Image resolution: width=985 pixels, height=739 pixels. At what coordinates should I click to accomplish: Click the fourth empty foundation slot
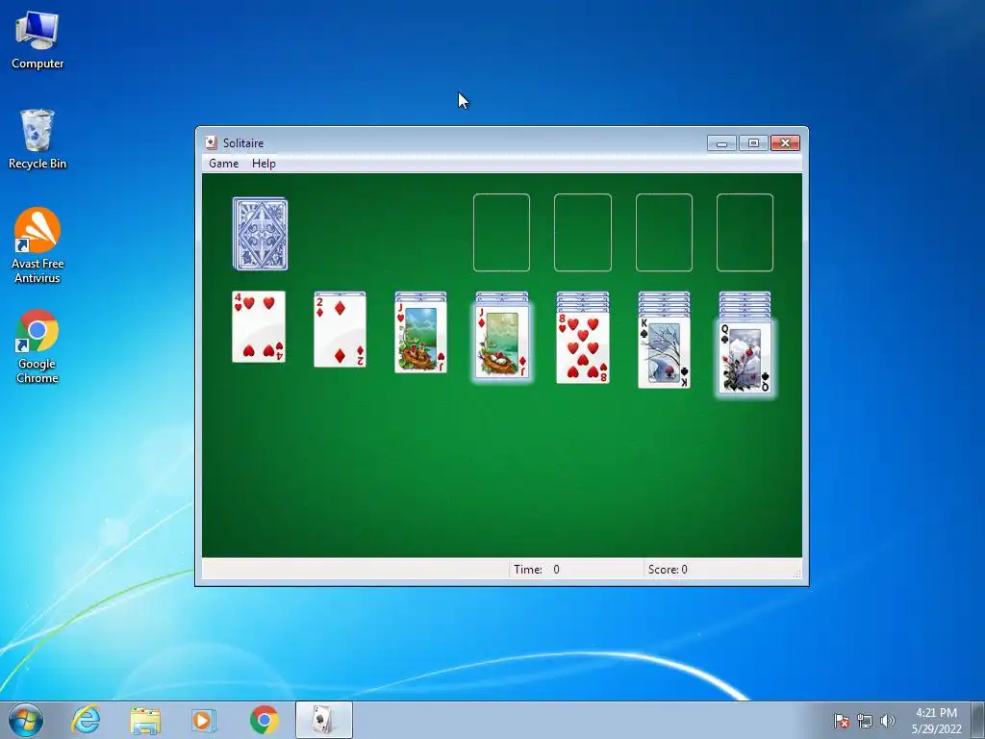tap(745, 233)
